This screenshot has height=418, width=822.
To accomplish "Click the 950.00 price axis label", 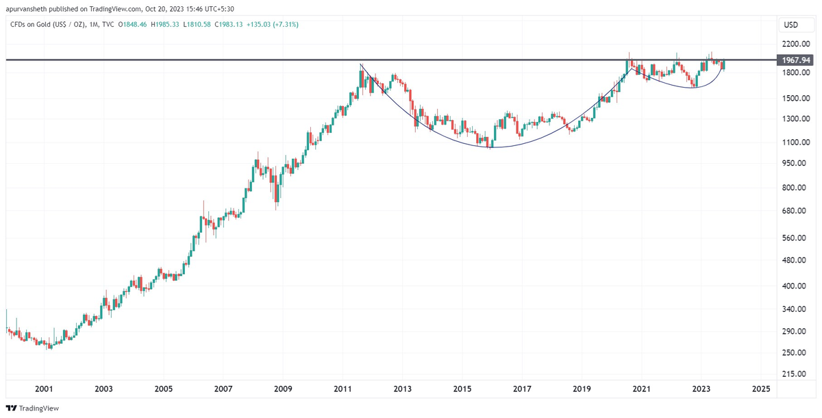I will (795, 163).
